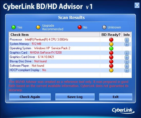
Task: Click the Upgrade Recommended legend text
Action: click(53, 27)
